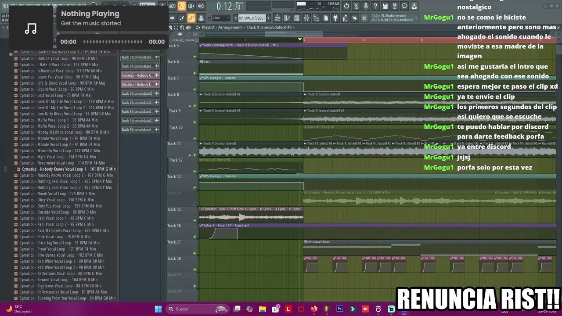Mute Track 15 with its green dot
This screenshot has width=562, height=316.
pos(195,220)
